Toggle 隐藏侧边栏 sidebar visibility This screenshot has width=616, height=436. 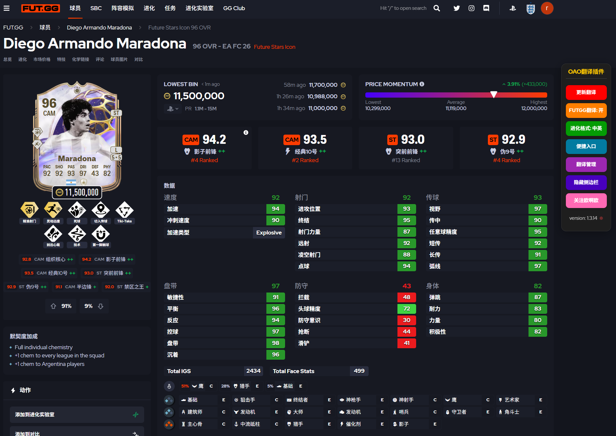pyautogui.click(x=586, y=182)
